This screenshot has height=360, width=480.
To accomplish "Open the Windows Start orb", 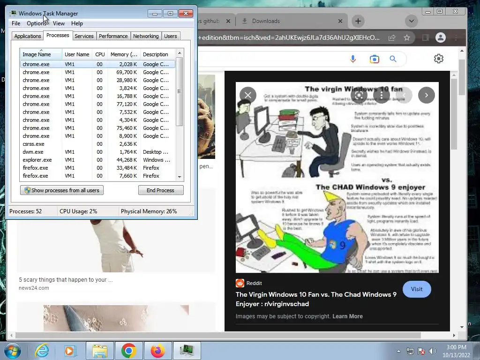I will (13, 351).
